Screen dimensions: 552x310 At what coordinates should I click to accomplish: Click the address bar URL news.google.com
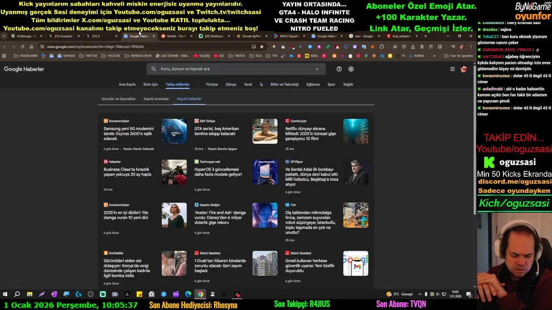96,46
